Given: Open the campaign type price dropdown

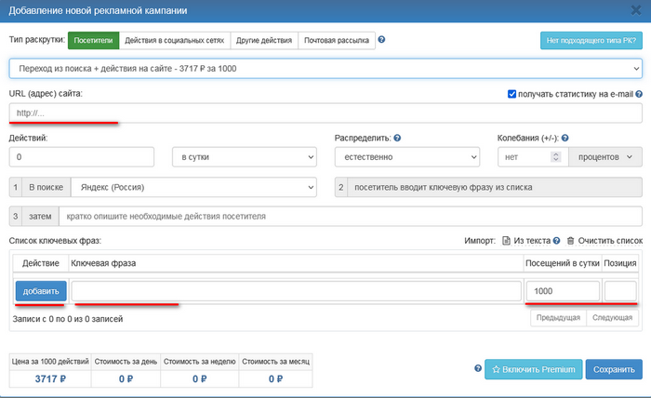Looking at the screenshot, I should [x=325, y=68].
